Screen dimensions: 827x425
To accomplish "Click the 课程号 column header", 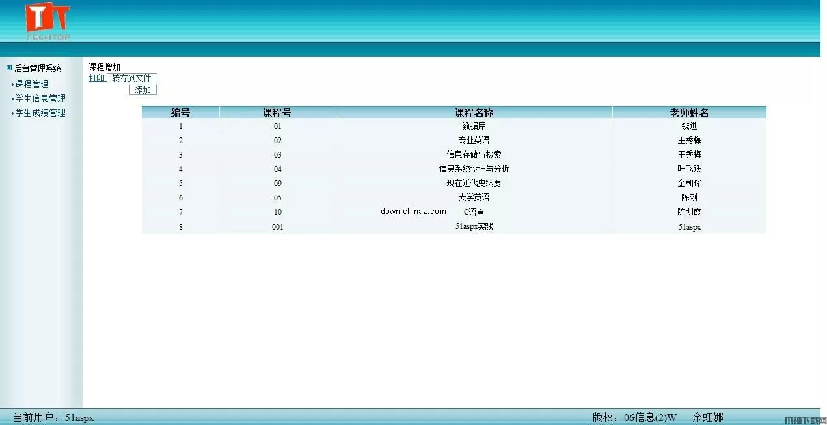I will 277,111.
